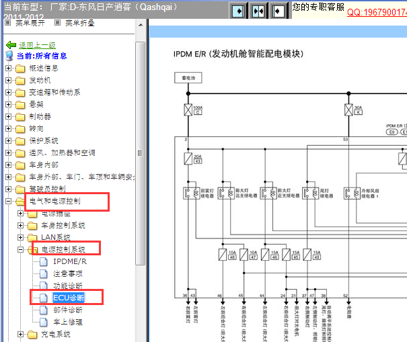Viewport: 407px width, 342px height.
Task: Click document icon next to 车上修理
Action: tap(44, 323)
